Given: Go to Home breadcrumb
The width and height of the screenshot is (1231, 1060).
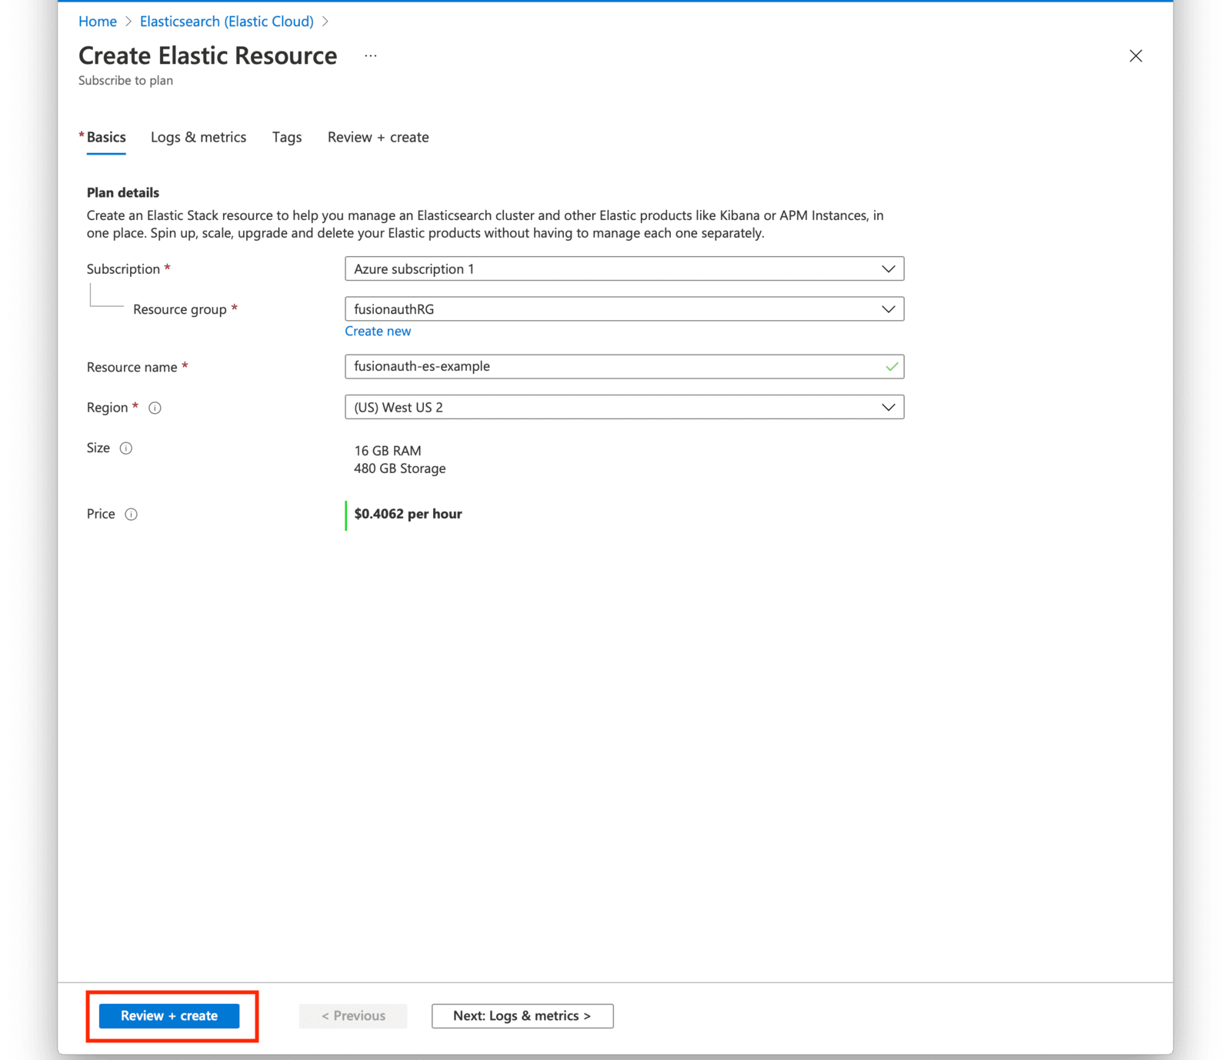Looking at the screenshot, I should point(98,22).
